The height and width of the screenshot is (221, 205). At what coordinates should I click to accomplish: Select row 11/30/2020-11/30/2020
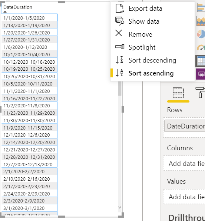click(x=29, y=120)
